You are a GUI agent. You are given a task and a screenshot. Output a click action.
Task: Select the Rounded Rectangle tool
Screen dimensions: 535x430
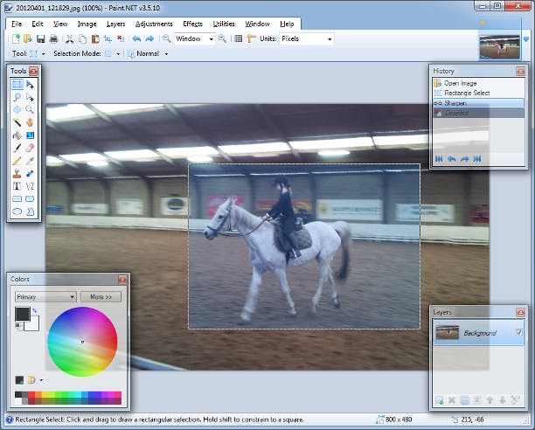pos(30,198)
